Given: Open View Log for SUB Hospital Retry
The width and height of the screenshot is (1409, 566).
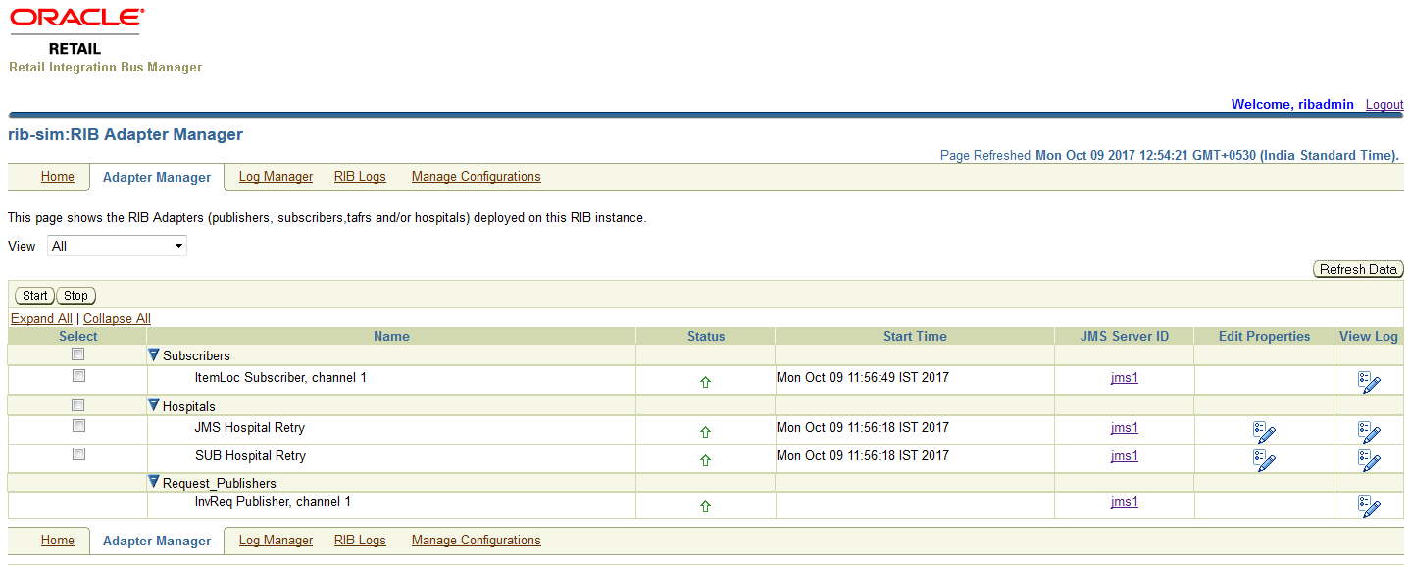Looking at the screenshot, I should click(x=1369, y=460).
